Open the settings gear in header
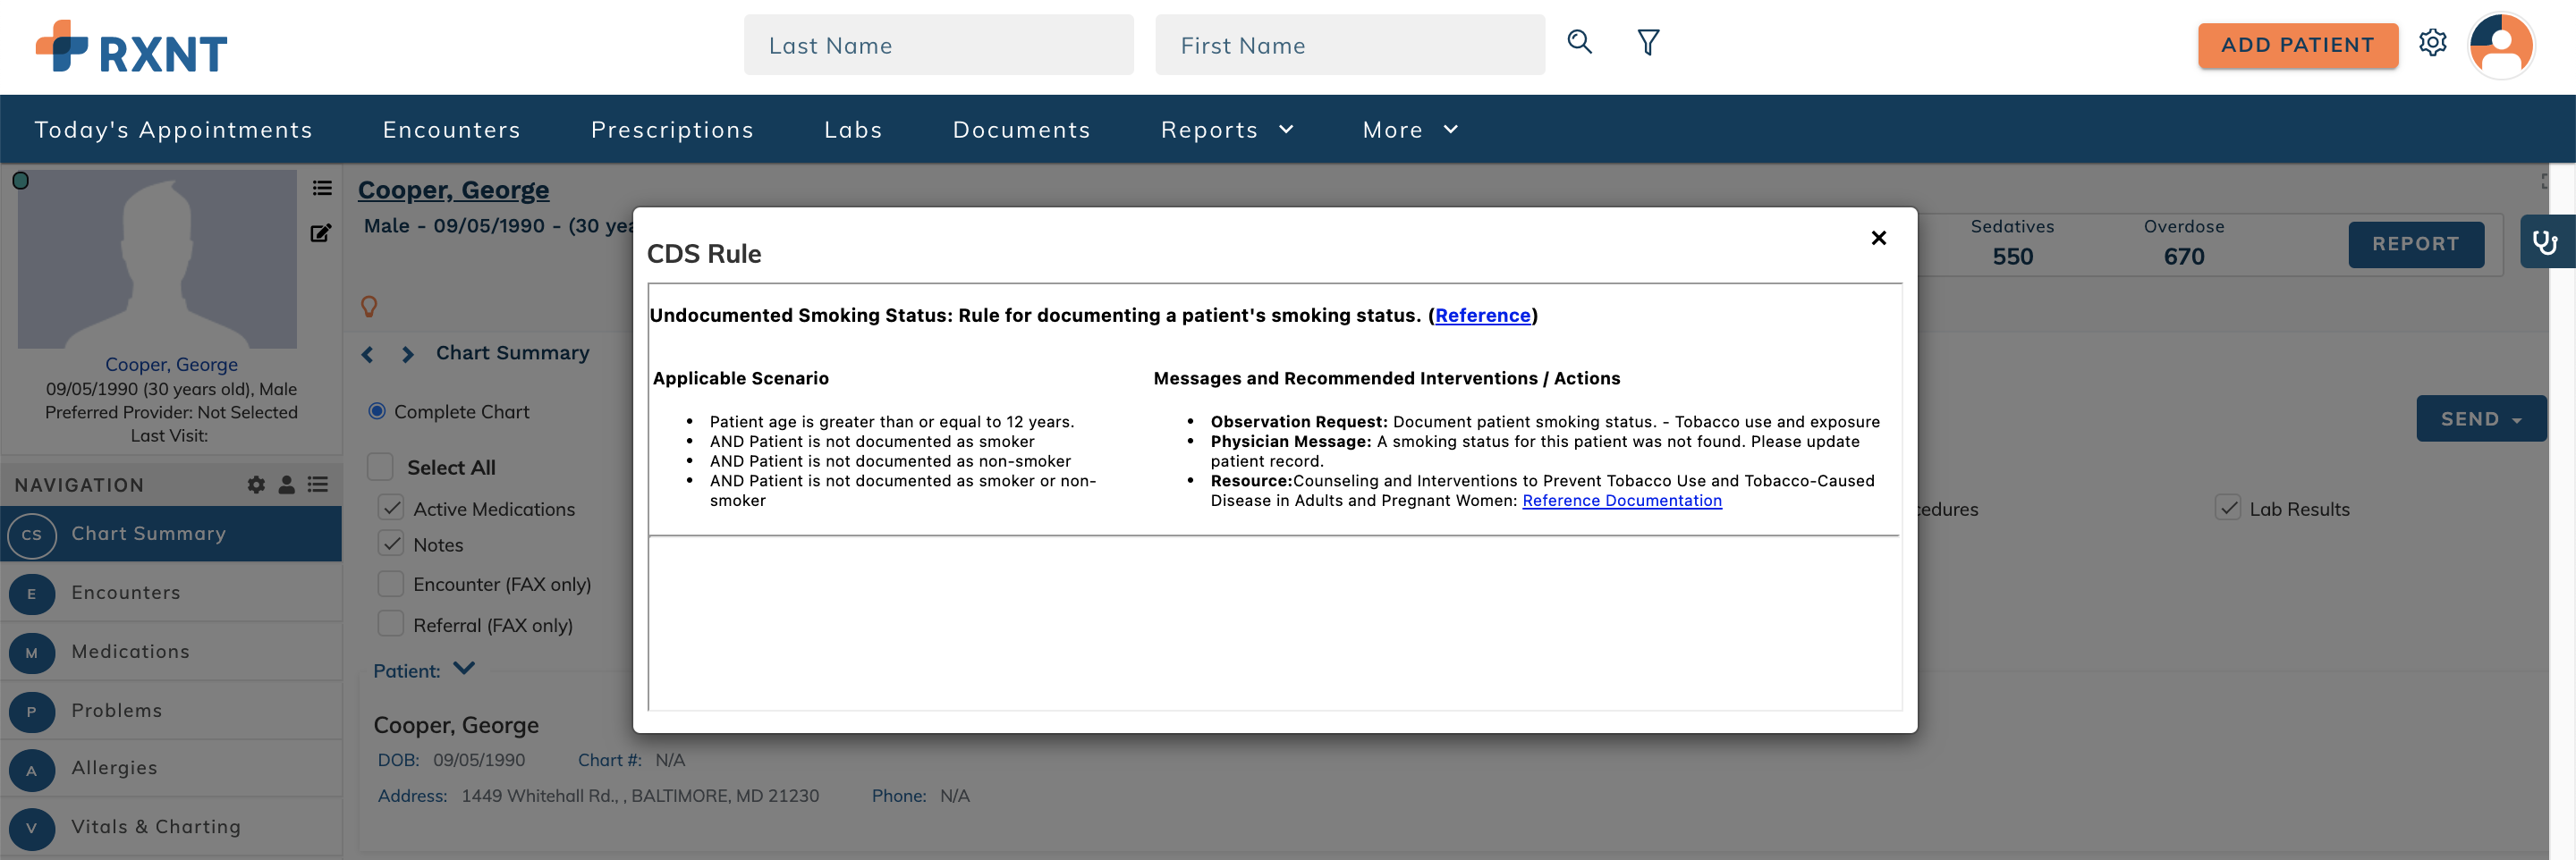 pos(2432,43)
